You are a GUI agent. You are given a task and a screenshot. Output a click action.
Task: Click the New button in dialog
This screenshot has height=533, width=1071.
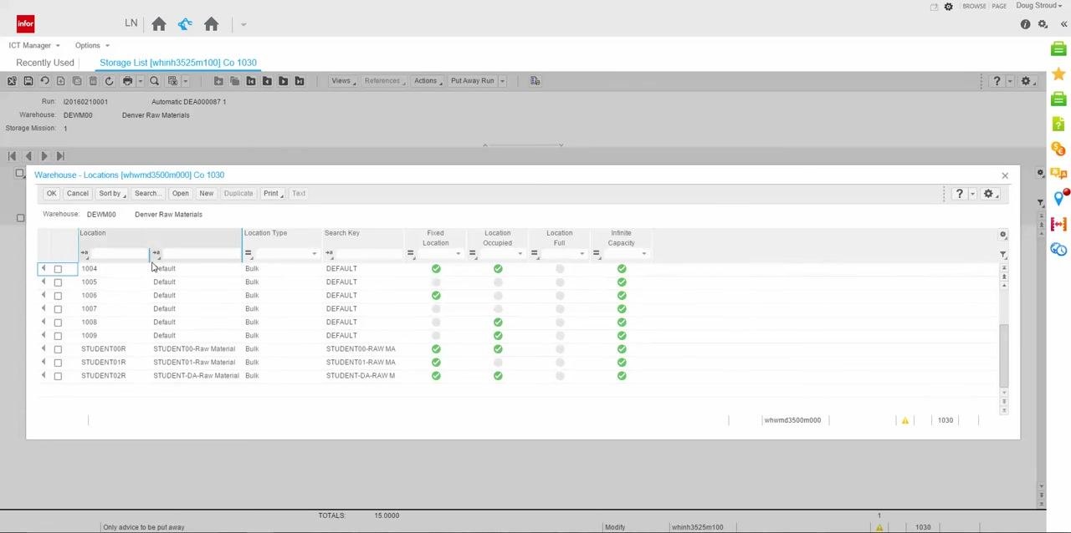206,194
